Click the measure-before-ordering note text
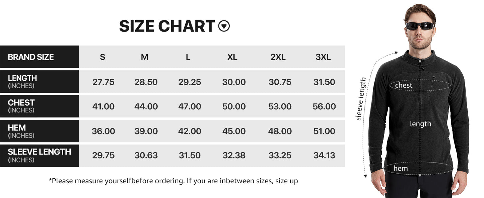Viewport: 484px width, 198px height. tap(174, 181)
